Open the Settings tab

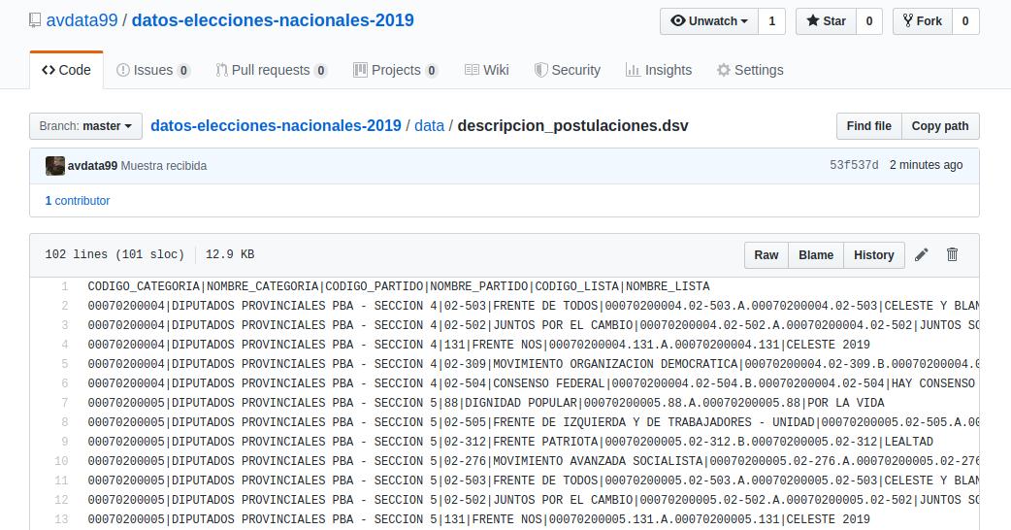(750, 70)
